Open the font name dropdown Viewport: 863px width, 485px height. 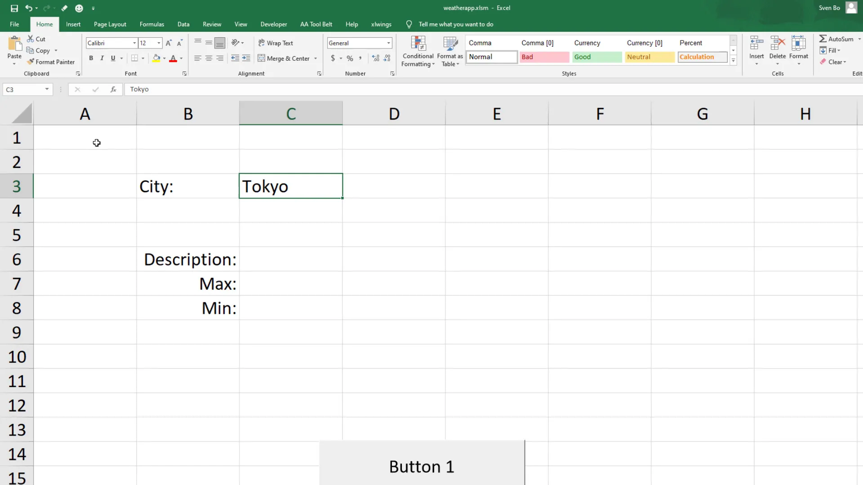(x=134, y=43)
